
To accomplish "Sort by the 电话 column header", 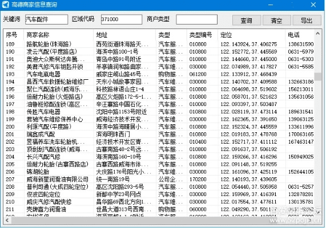I will point(300,35).
